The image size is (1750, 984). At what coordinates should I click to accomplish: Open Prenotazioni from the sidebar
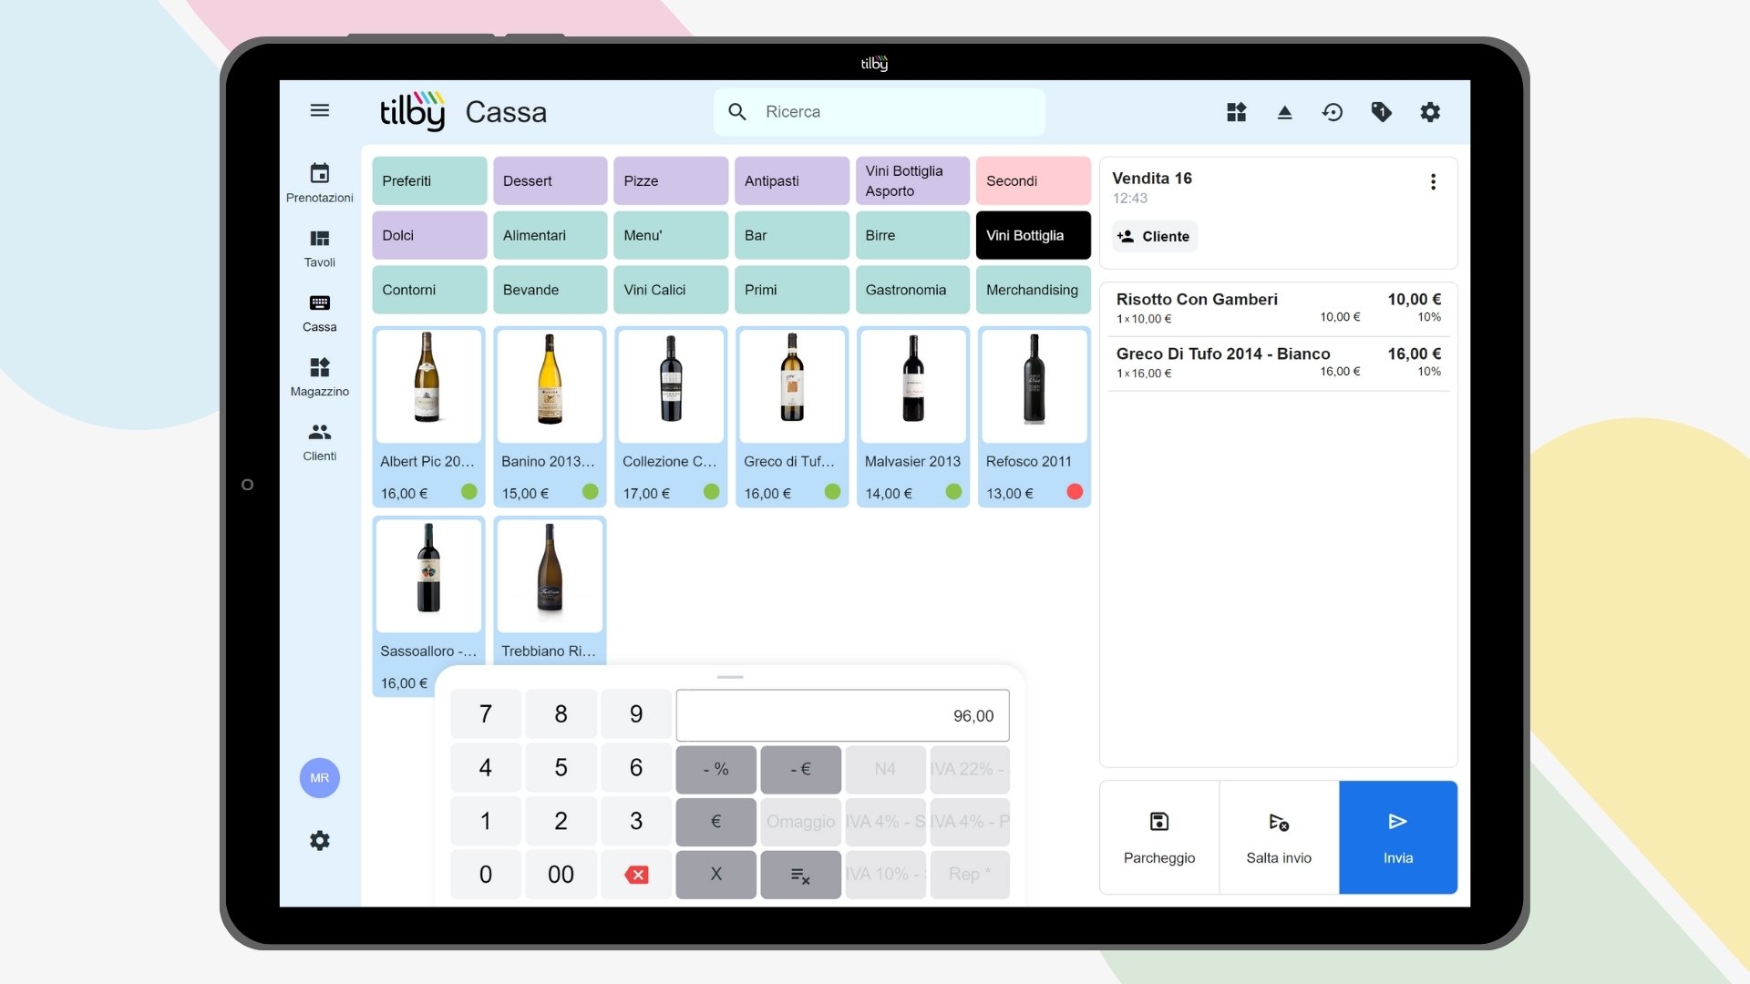tap(319, 180)
